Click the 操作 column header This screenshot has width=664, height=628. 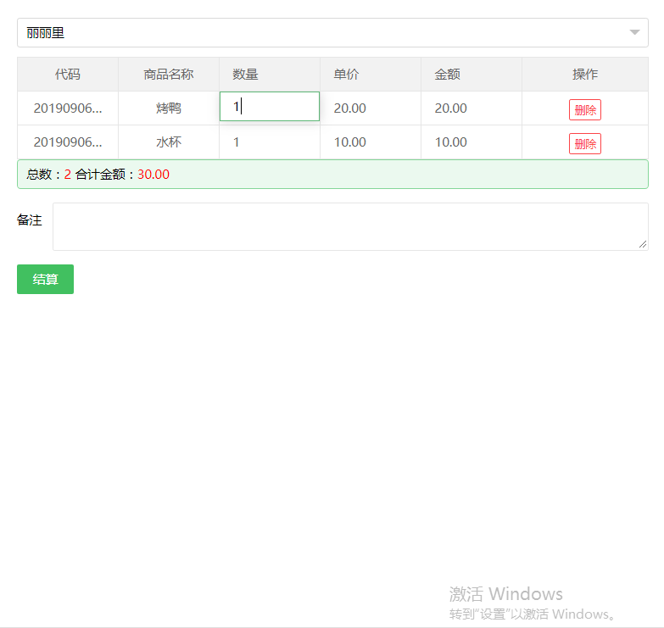585,75
